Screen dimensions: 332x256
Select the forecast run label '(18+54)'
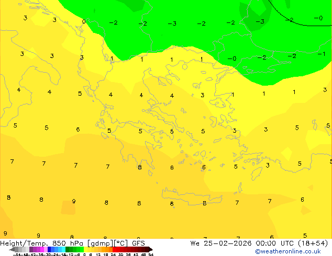313,243
